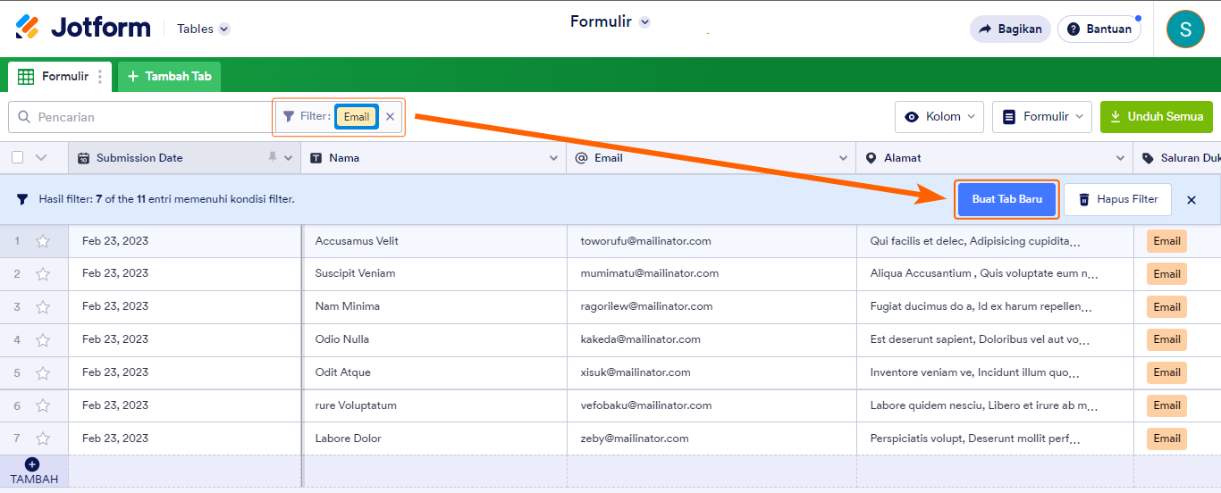Image resolution: width=1221 pixels, height=493 pixels.
Task: Select cell toworufu@mailinator.com
Action: click(712, 241)
